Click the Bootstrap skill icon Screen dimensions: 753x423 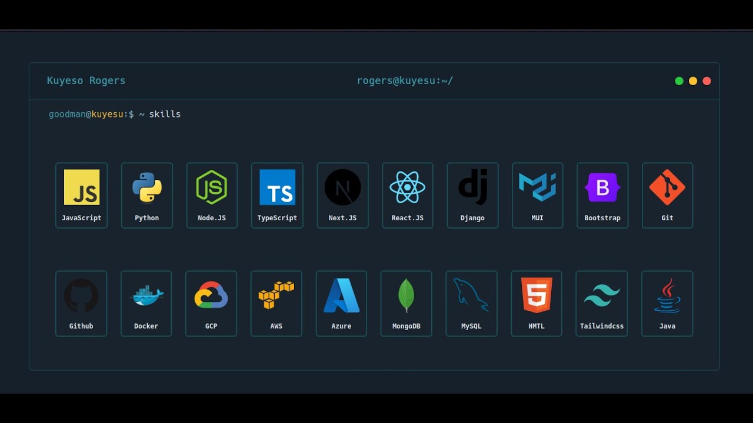[x=602, y=187]
